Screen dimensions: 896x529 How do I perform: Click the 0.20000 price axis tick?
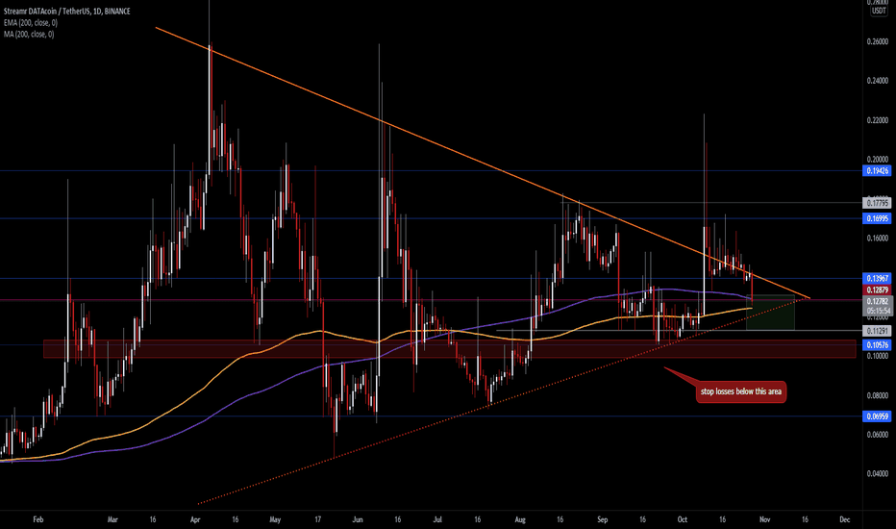877,160
